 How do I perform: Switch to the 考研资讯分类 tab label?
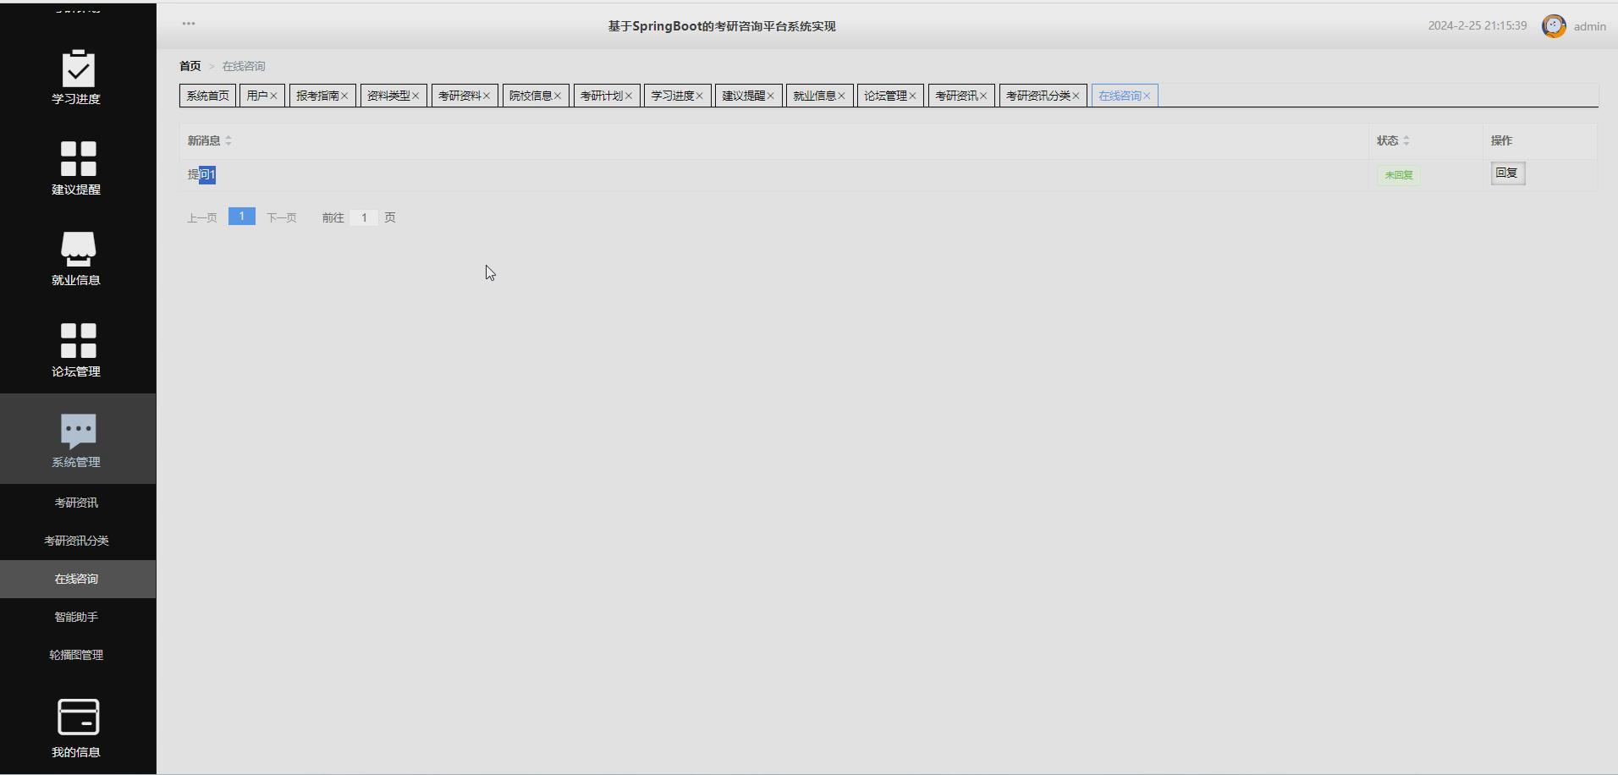1038,96
